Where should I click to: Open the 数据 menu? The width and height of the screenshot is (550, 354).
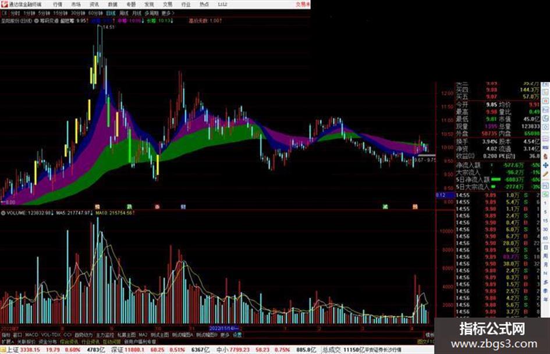point(112,4)
